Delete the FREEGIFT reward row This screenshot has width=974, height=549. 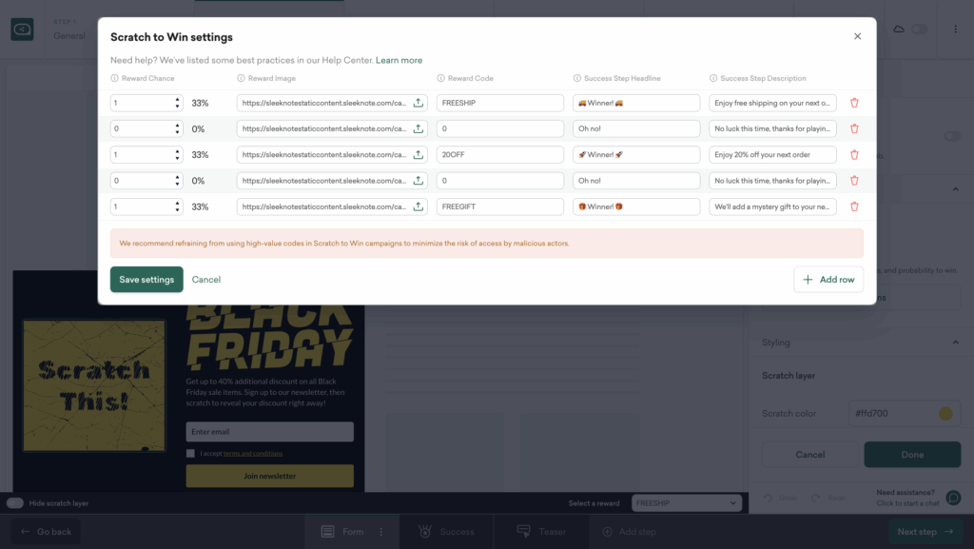(x=854, y=206)
